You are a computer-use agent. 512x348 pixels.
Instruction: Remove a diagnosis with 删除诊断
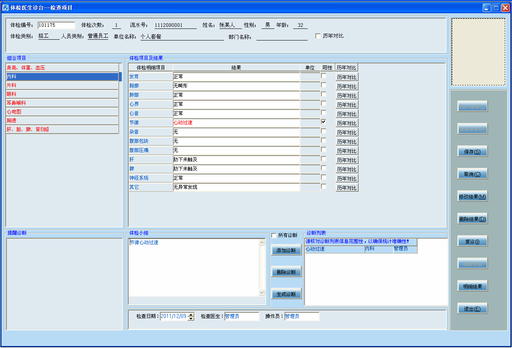click(x=286, y=272)
